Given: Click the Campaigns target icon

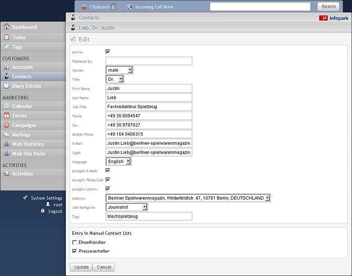Looking at the screenshot, I should 7,125.
